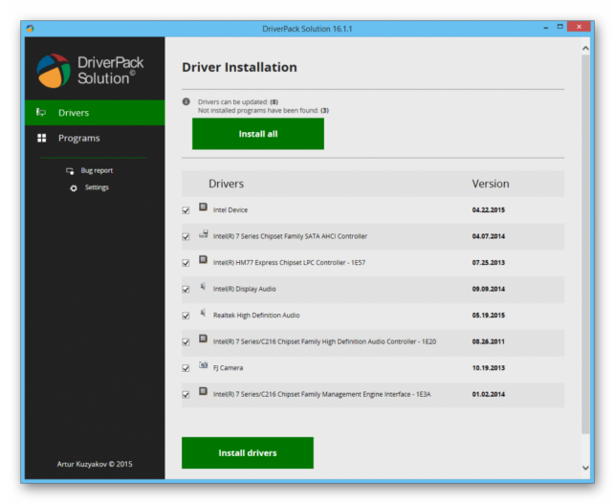Click the Drivers monitor icon in sidebar
This screenshot has height=504, width=615.
click(41, 113)
